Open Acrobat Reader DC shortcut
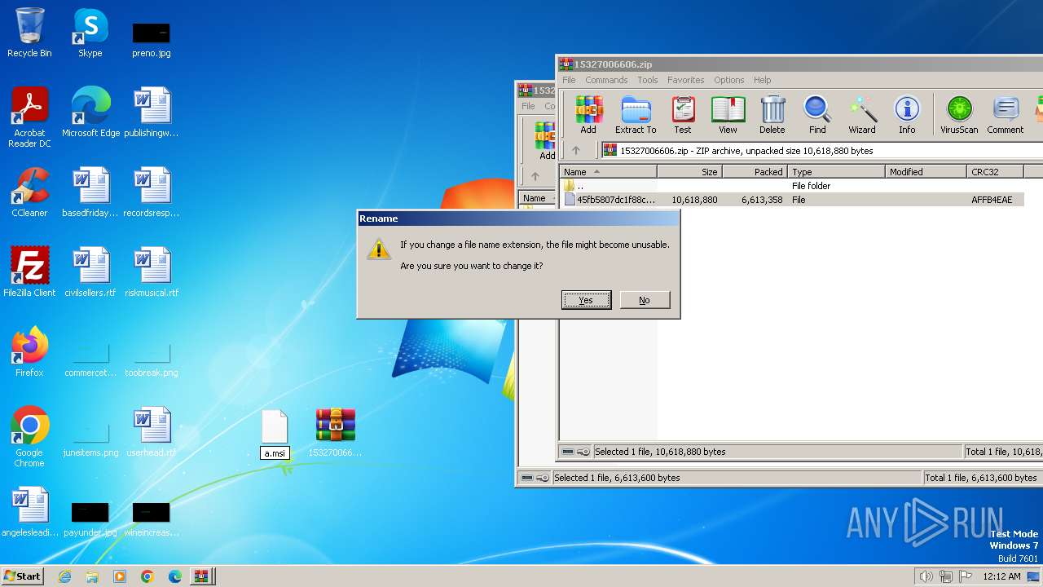Viewport: 1043px width, 587px height. (29, 117)
